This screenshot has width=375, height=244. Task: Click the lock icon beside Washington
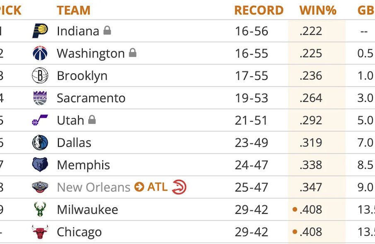coord(133,53)
